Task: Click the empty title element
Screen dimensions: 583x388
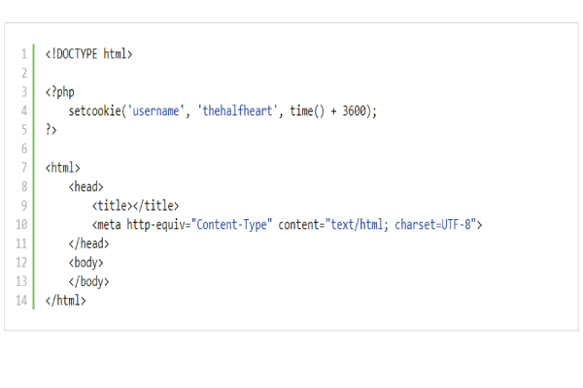Action: click(136, 206)
